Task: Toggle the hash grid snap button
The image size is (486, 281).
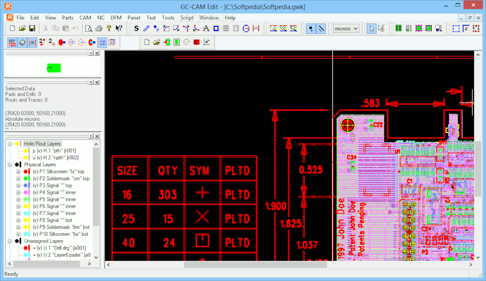Action: click(32, 42)
